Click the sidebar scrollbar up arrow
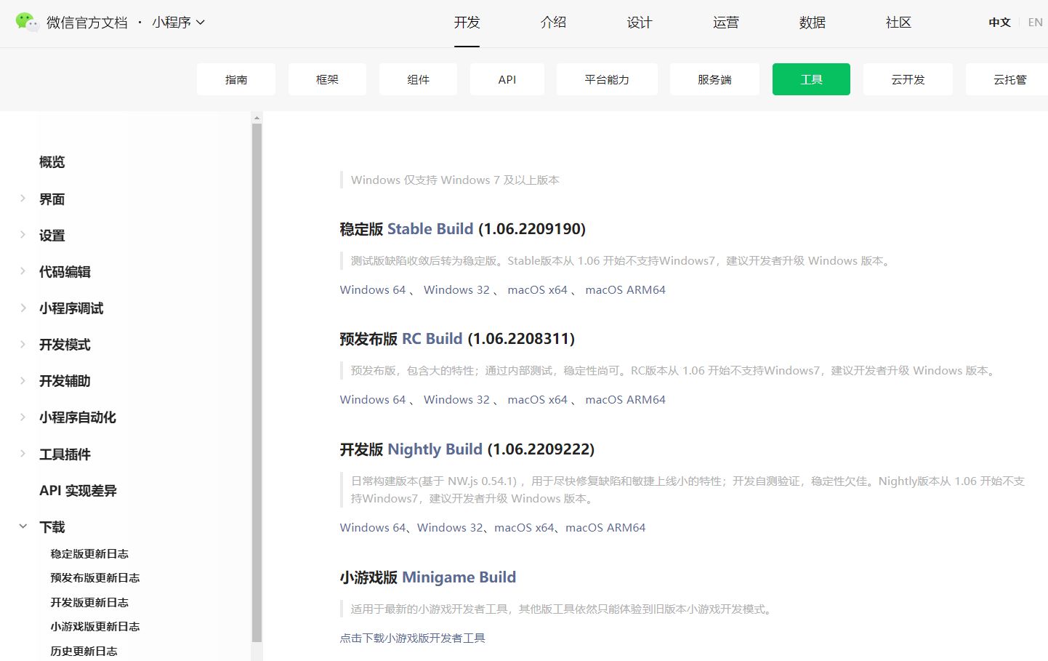1048x661 pixels. tap(257, 117)
